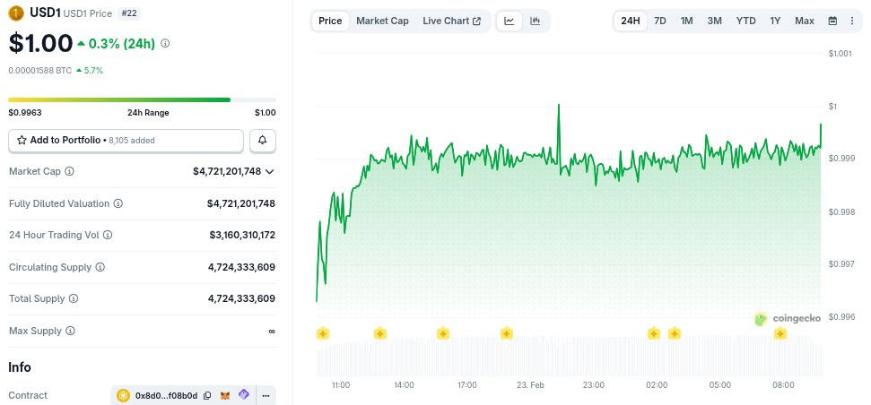Screen dimensions: 871x405
Task: Select the 1M time range
Action: point(686,21)
